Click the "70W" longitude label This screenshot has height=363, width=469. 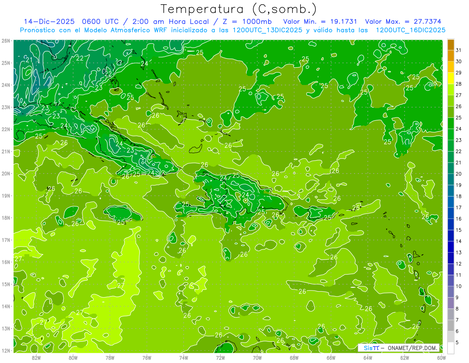(257, 358)
